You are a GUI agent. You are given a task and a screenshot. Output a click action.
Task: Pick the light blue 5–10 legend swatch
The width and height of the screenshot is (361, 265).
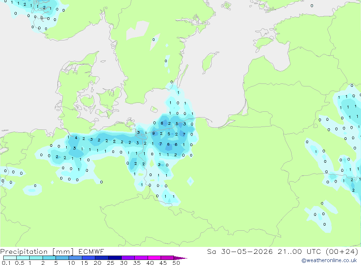62,258
